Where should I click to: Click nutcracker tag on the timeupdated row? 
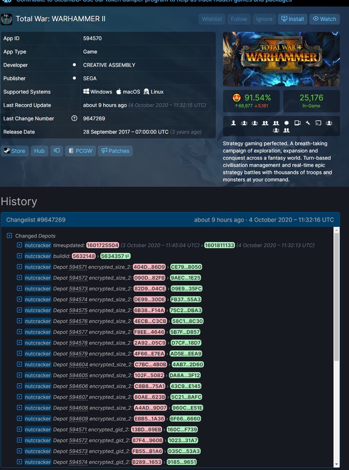(x=38, y=245)
